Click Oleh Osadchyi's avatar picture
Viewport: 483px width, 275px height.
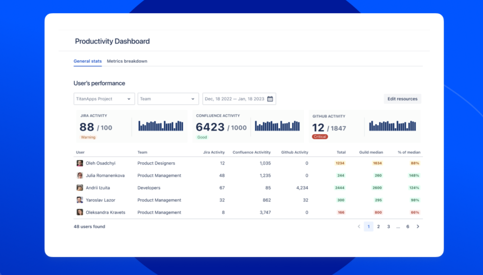click(x=80, y=163)
